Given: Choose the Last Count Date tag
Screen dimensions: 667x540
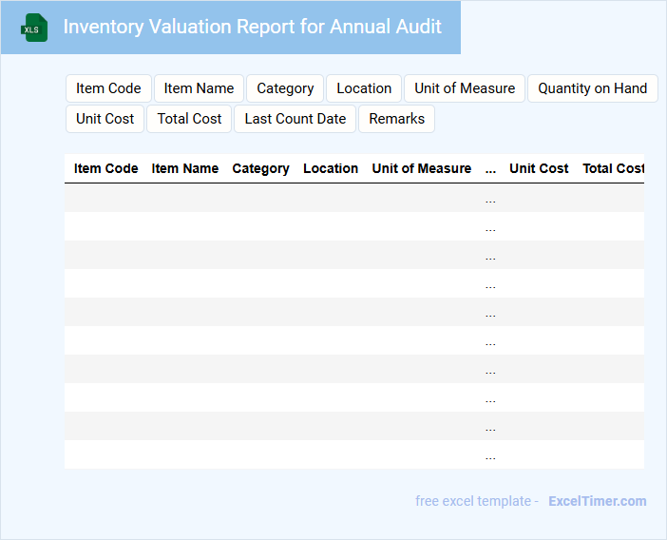Looking at the screenshot, I should pyautogui.click(x=295, y=119).
